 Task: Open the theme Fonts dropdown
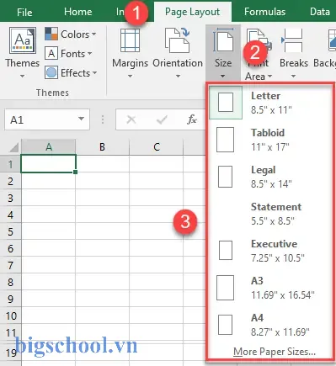(68, 53)
